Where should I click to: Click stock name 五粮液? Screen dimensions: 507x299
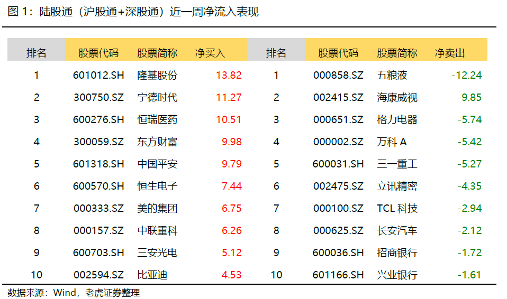tap(392, 75)
